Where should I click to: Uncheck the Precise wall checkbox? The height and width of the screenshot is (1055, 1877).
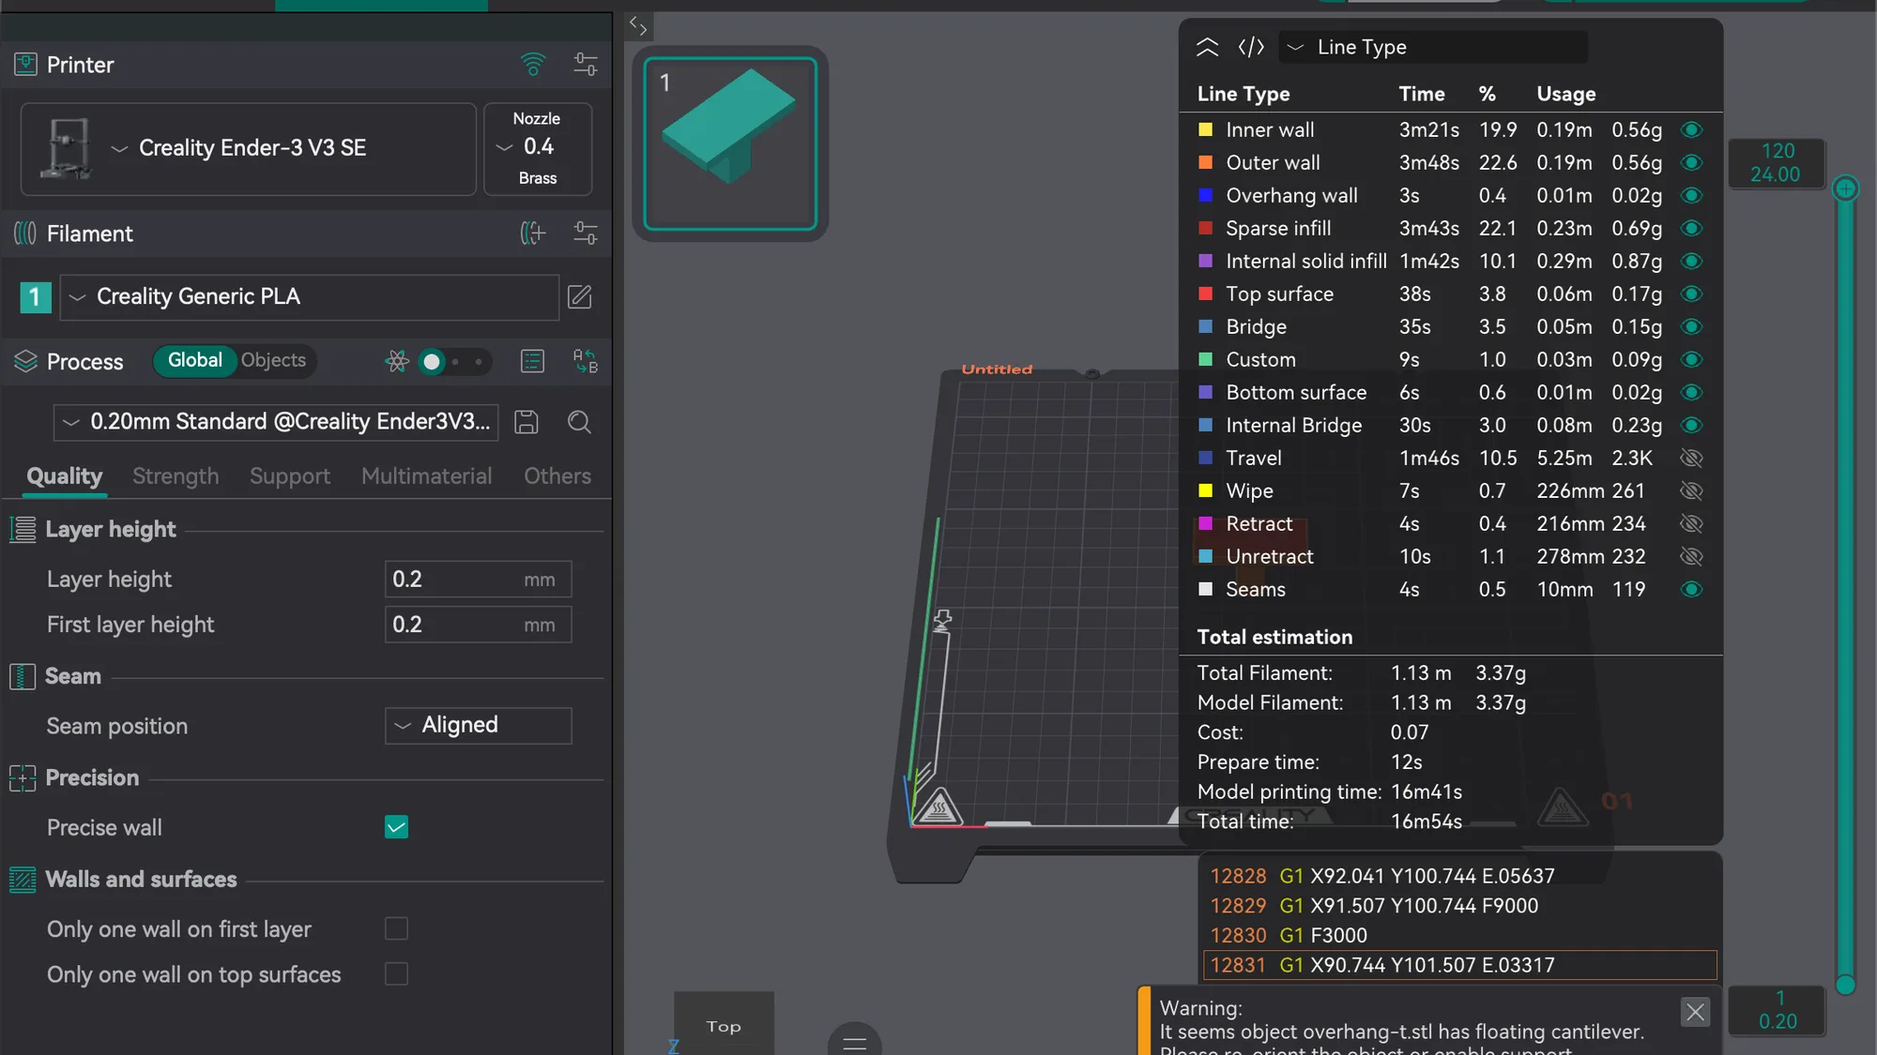pos(396,827)
